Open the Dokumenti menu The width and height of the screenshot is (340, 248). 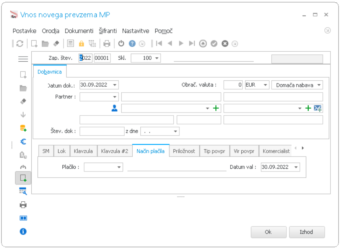pyautogui.click(x=79, y=31)
